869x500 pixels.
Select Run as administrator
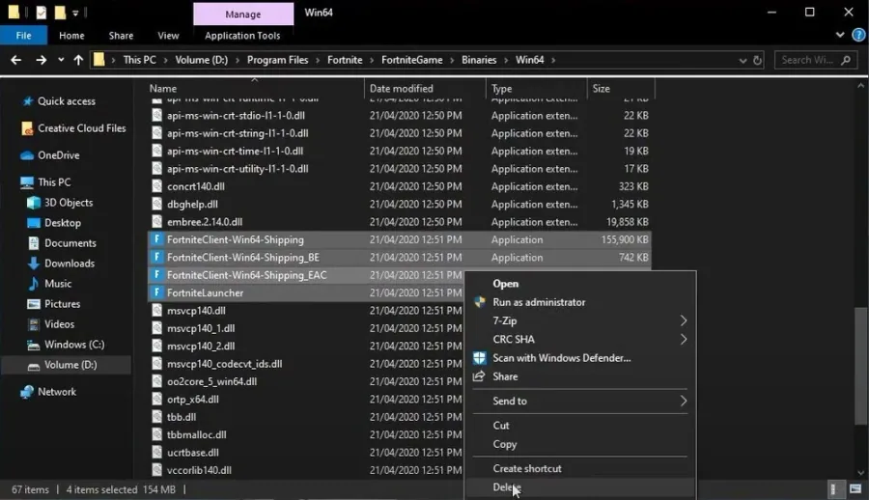click(x=539, y=302)
